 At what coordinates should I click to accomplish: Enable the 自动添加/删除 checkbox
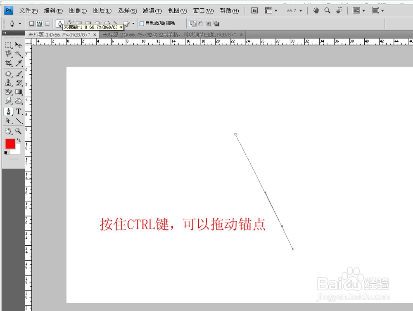pos(141,24)
